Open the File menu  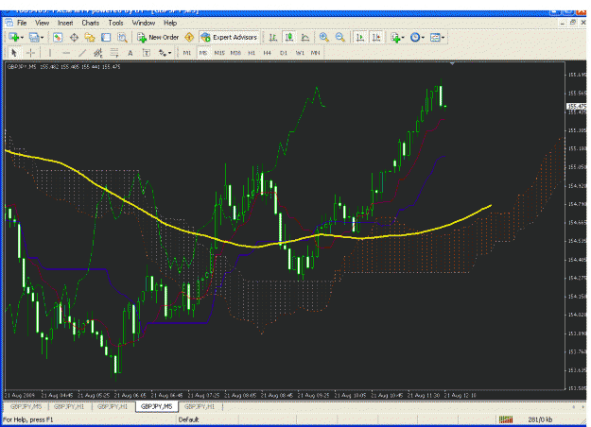pos(22,23)
